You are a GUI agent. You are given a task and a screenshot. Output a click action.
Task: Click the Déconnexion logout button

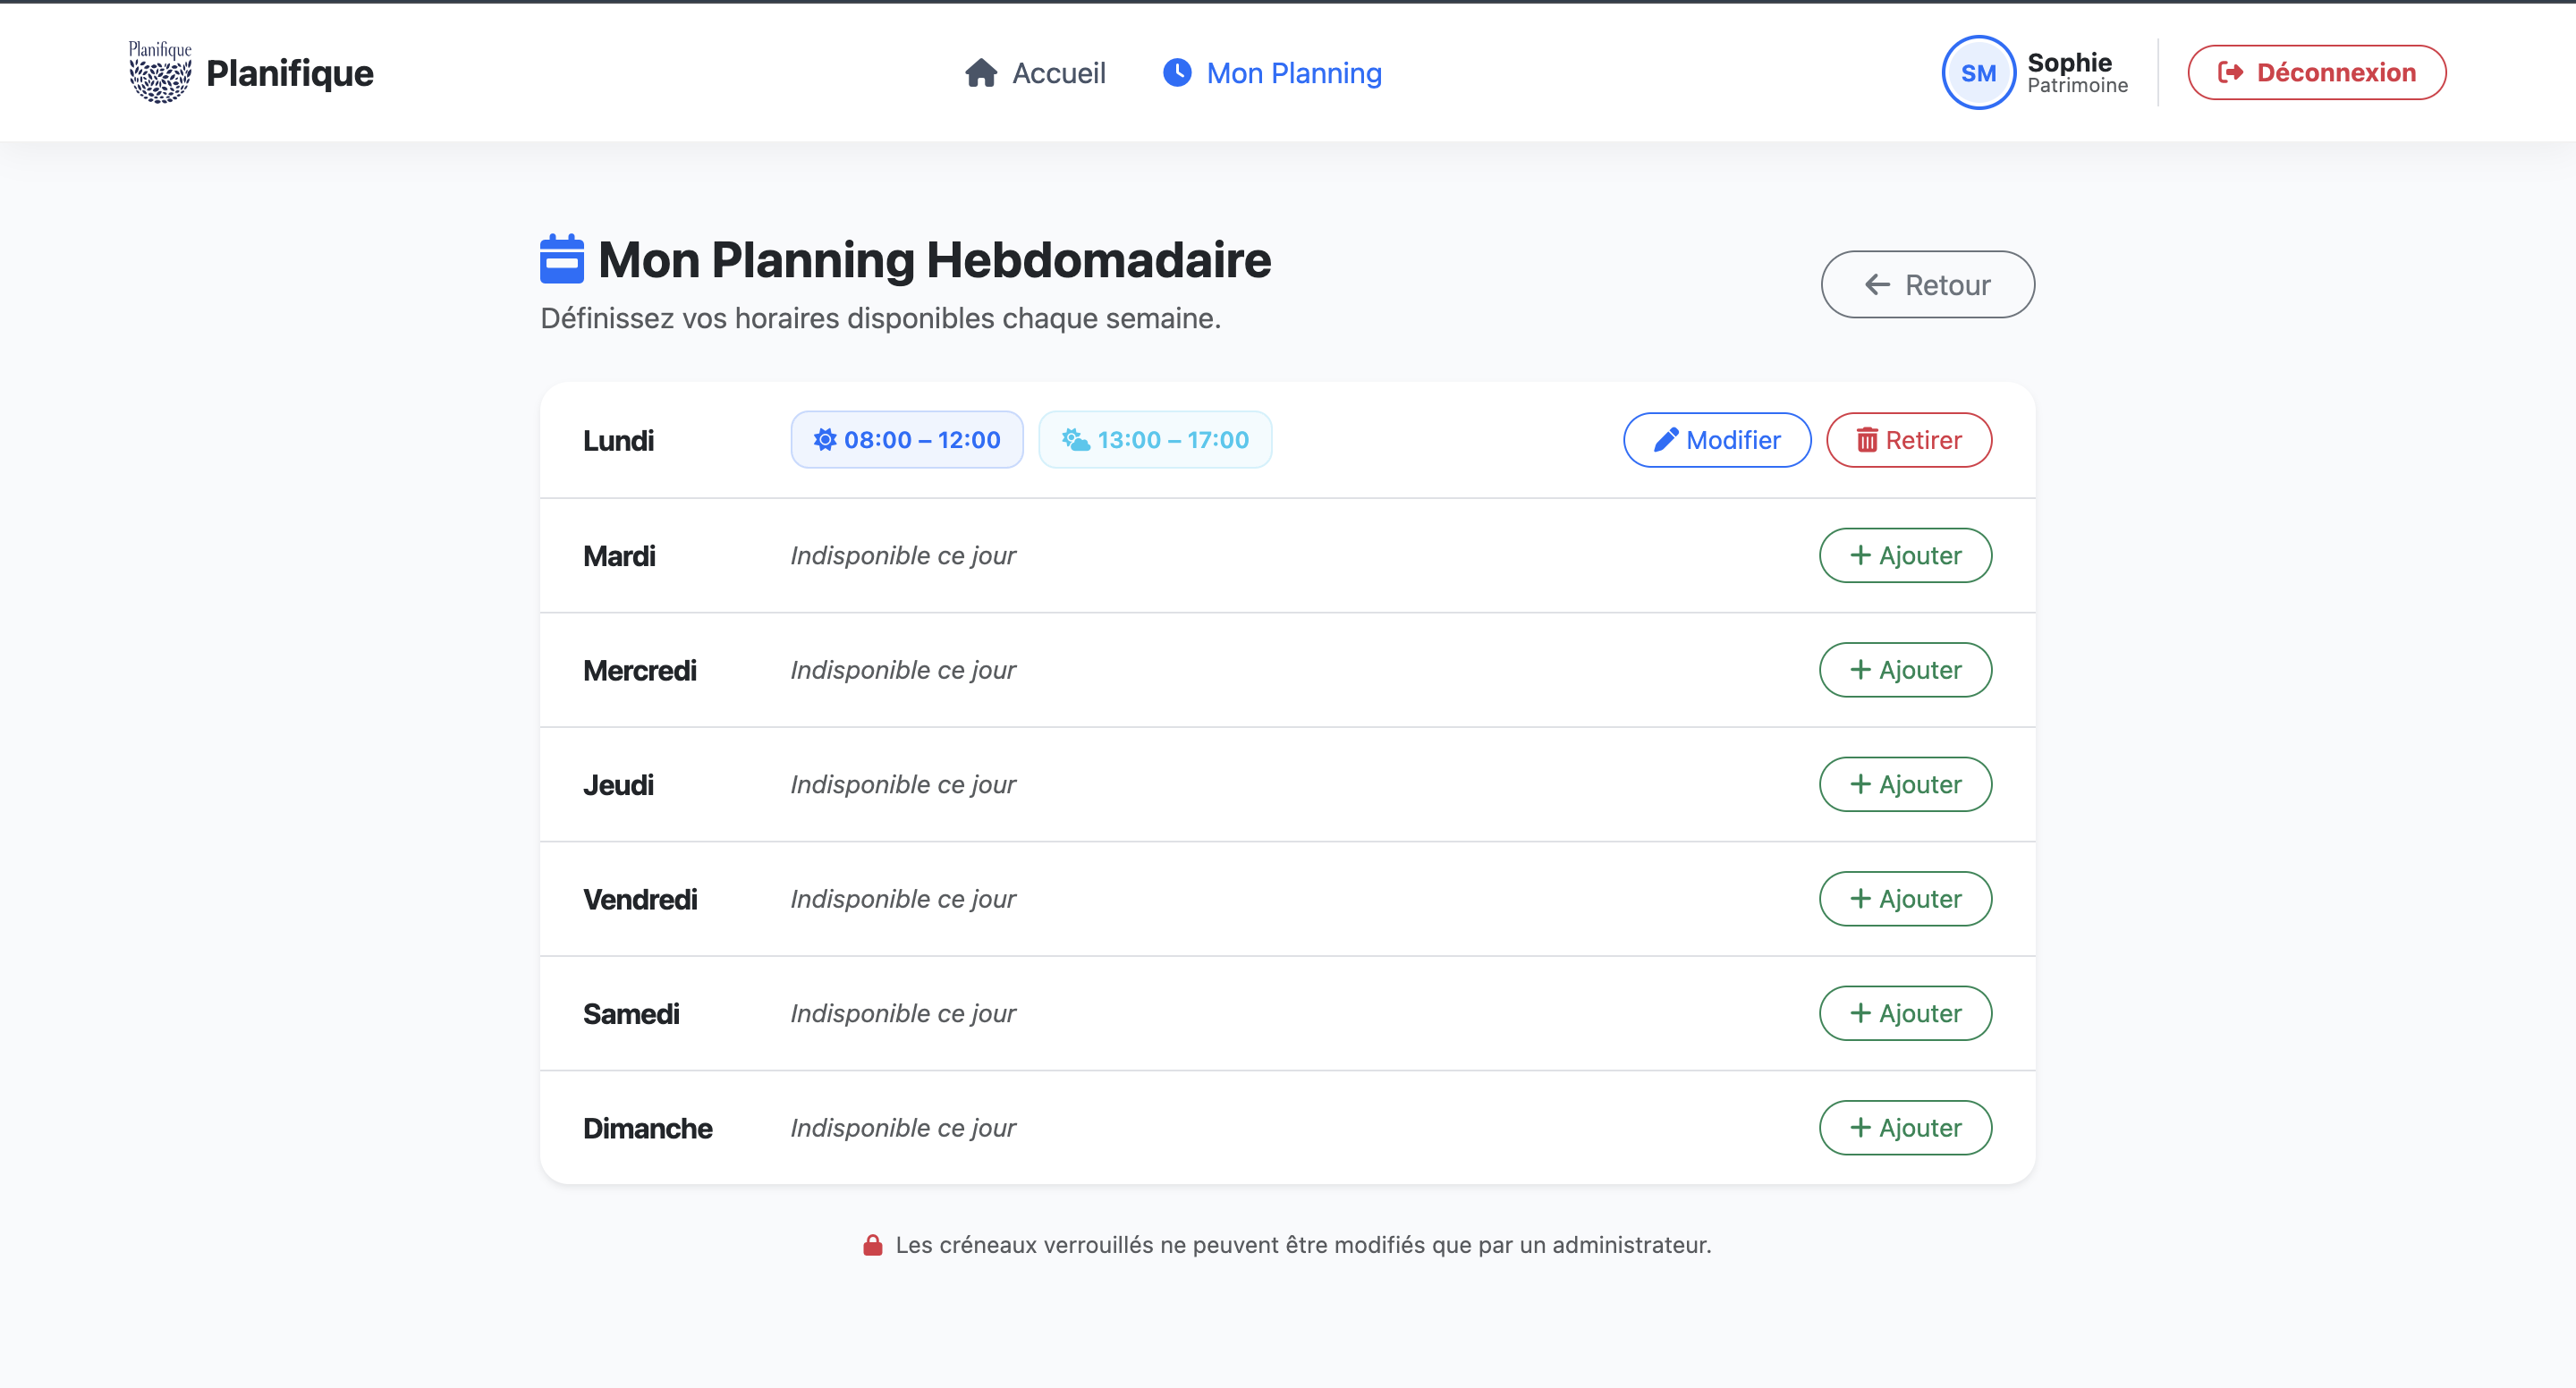(2316, 73)
